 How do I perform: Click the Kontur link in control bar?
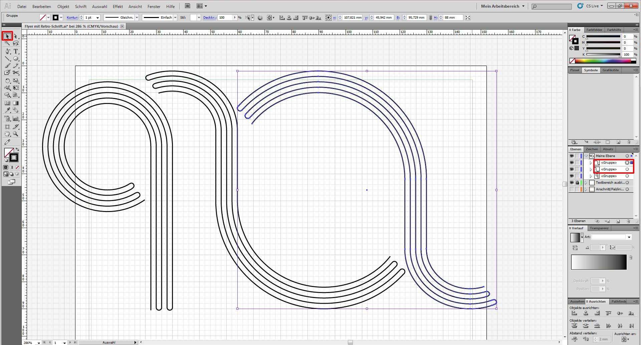coord(72,18)
